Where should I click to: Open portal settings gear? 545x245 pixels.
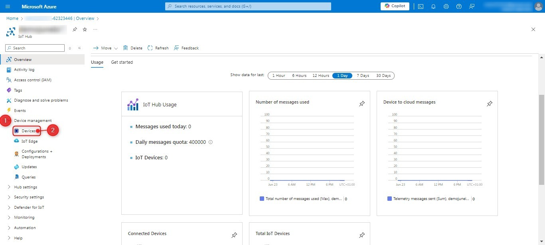click(x=446, y=6)
